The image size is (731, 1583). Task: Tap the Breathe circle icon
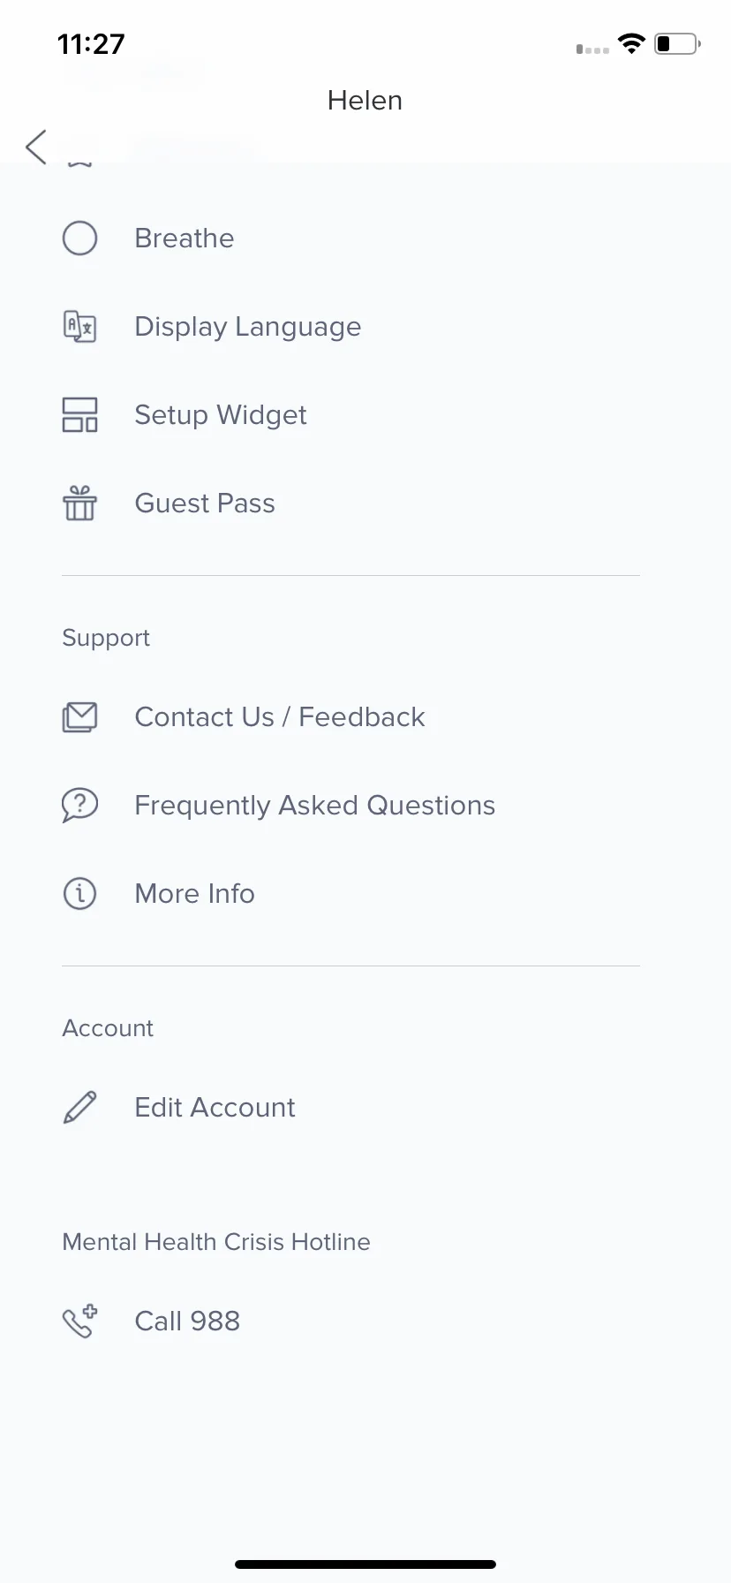click(x=79, y=238)
